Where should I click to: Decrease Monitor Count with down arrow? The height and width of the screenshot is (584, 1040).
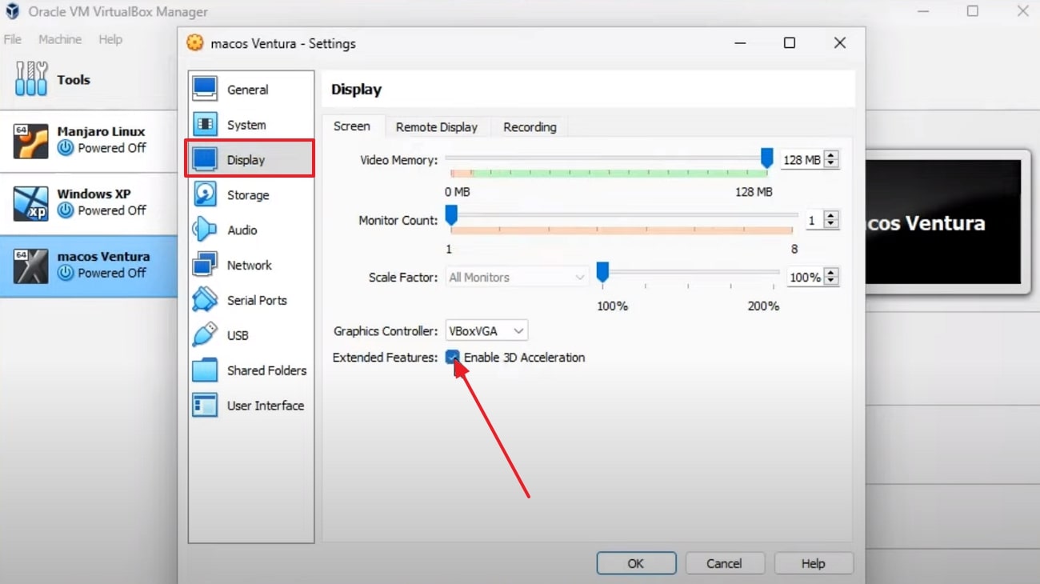[x=831, y=224]
